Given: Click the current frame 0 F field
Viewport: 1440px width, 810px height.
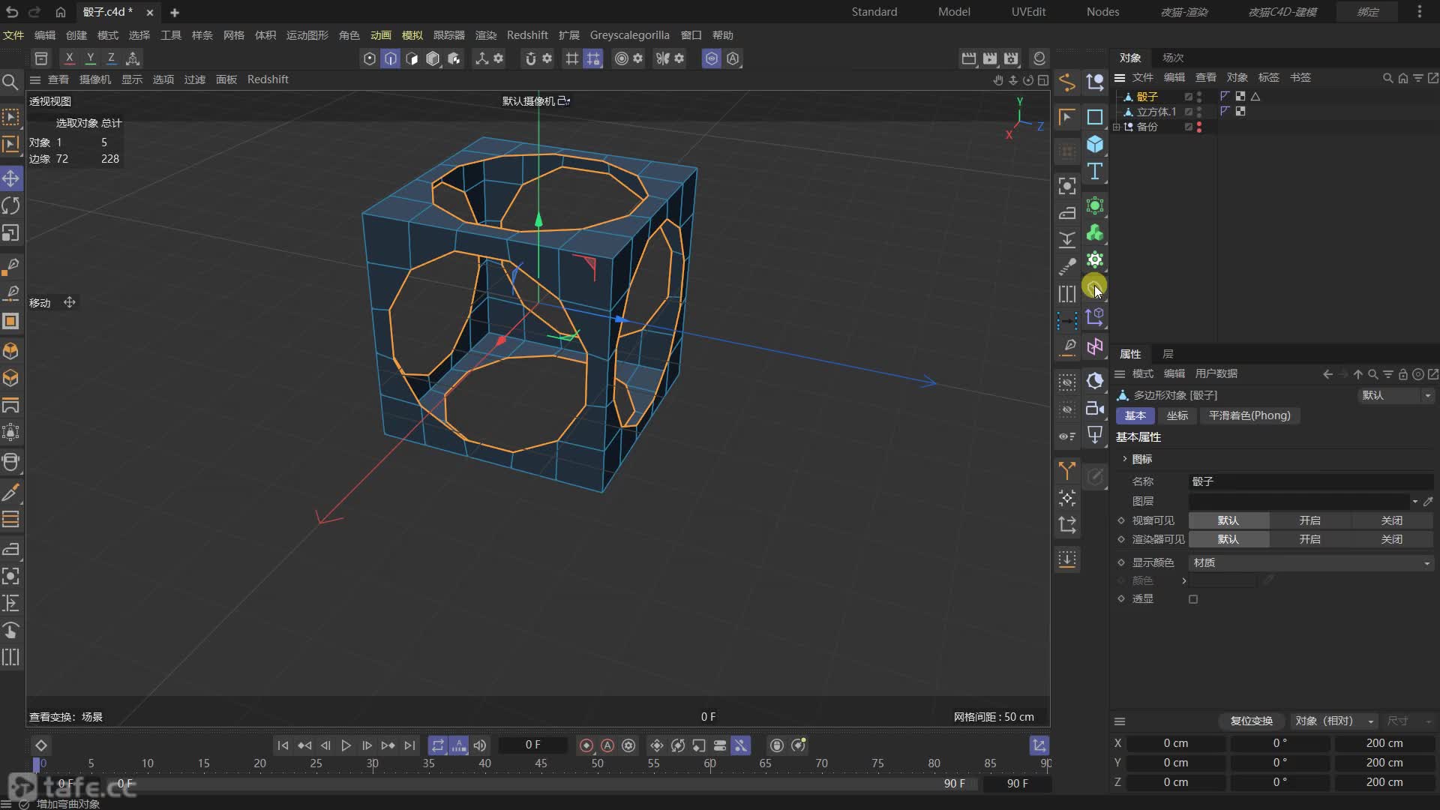Looking at the screenshot, I should 532,745.
